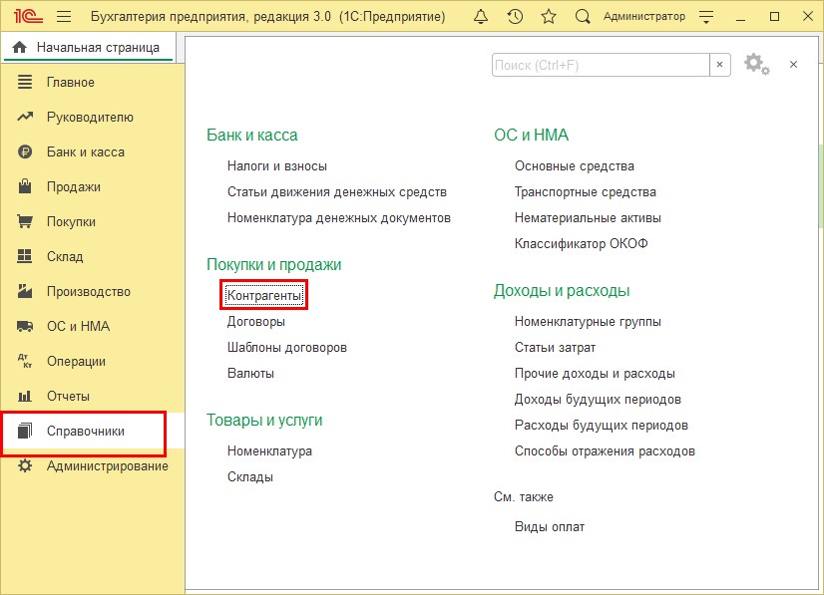Expand the gear settings dropdown arrow
The image size is (824, 595).
pos(766,70)
